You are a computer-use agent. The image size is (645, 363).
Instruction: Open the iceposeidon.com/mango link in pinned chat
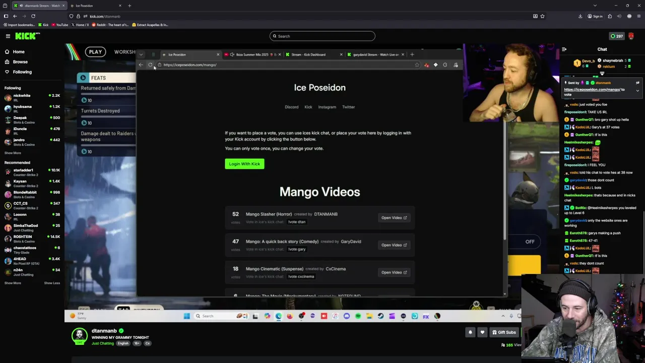point(592,89)
